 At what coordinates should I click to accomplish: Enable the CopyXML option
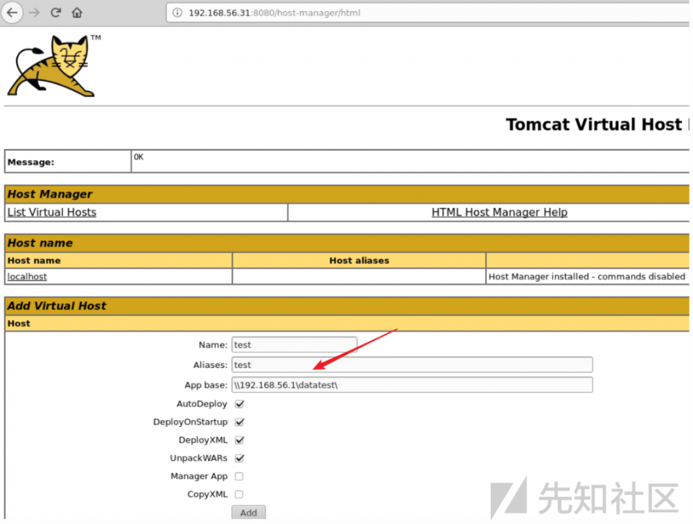point(239,494)
